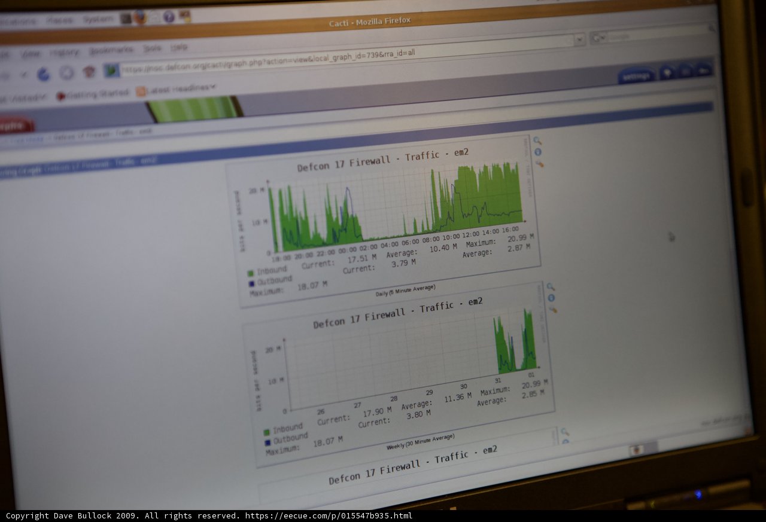The width and height of the screenshot is (766, 522).
Task: Click the search magnifier in Firefox search box
Action: point(712,29)
